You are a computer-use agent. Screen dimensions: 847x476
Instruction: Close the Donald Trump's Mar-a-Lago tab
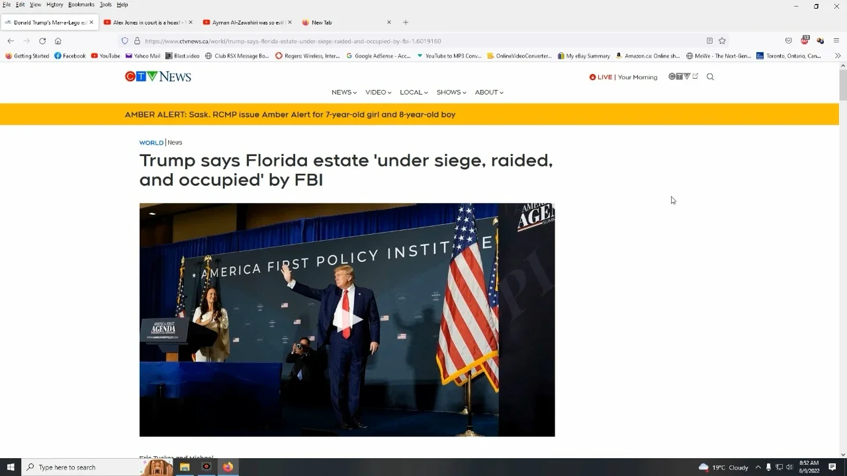pyautogui.click(x=91, y=22)
